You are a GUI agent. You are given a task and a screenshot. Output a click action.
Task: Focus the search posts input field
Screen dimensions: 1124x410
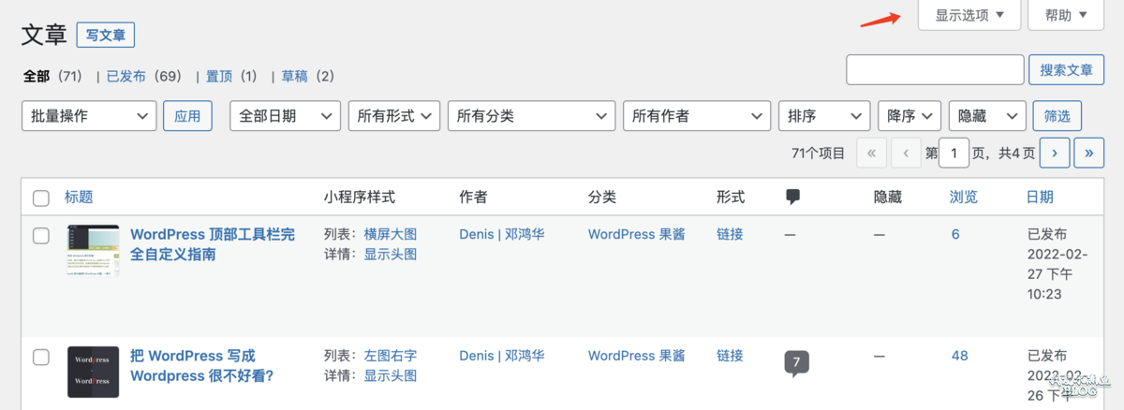click(935, 70)
